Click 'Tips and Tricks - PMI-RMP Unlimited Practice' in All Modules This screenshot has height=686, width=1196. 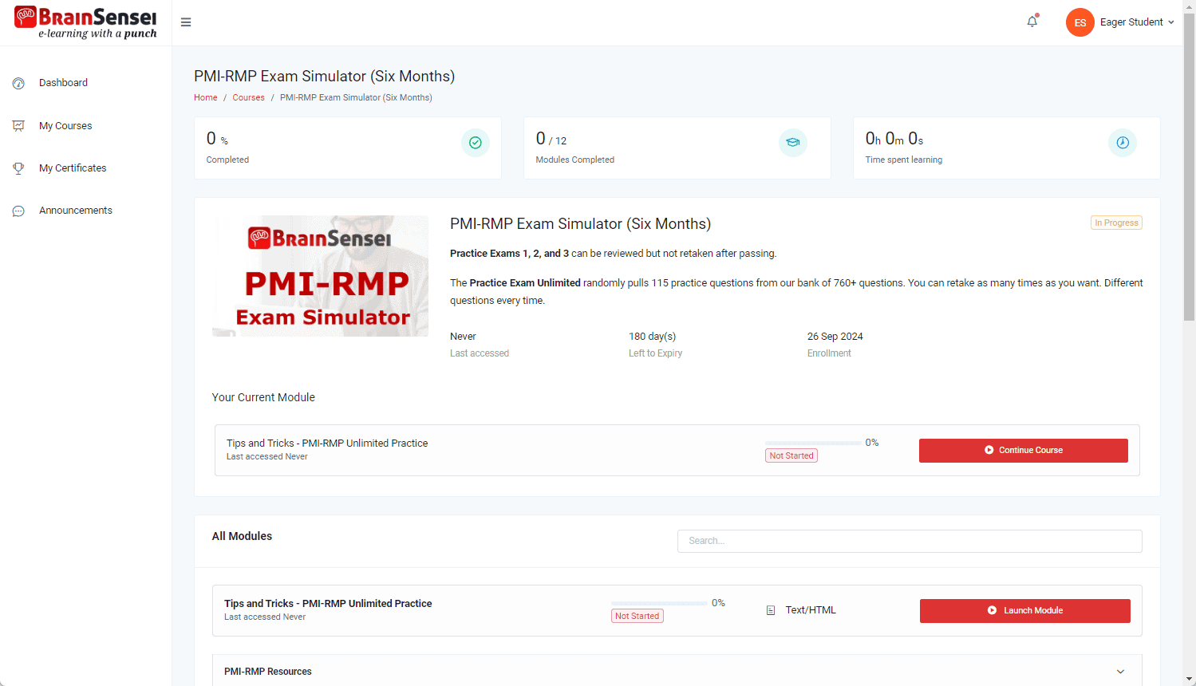point(328,604)
